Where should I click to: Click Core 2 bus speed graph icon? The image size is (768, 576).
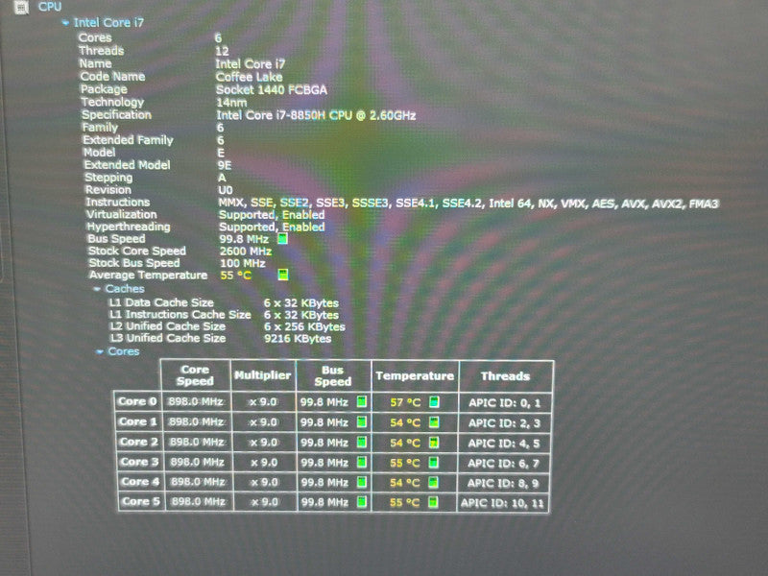(362, 443)
